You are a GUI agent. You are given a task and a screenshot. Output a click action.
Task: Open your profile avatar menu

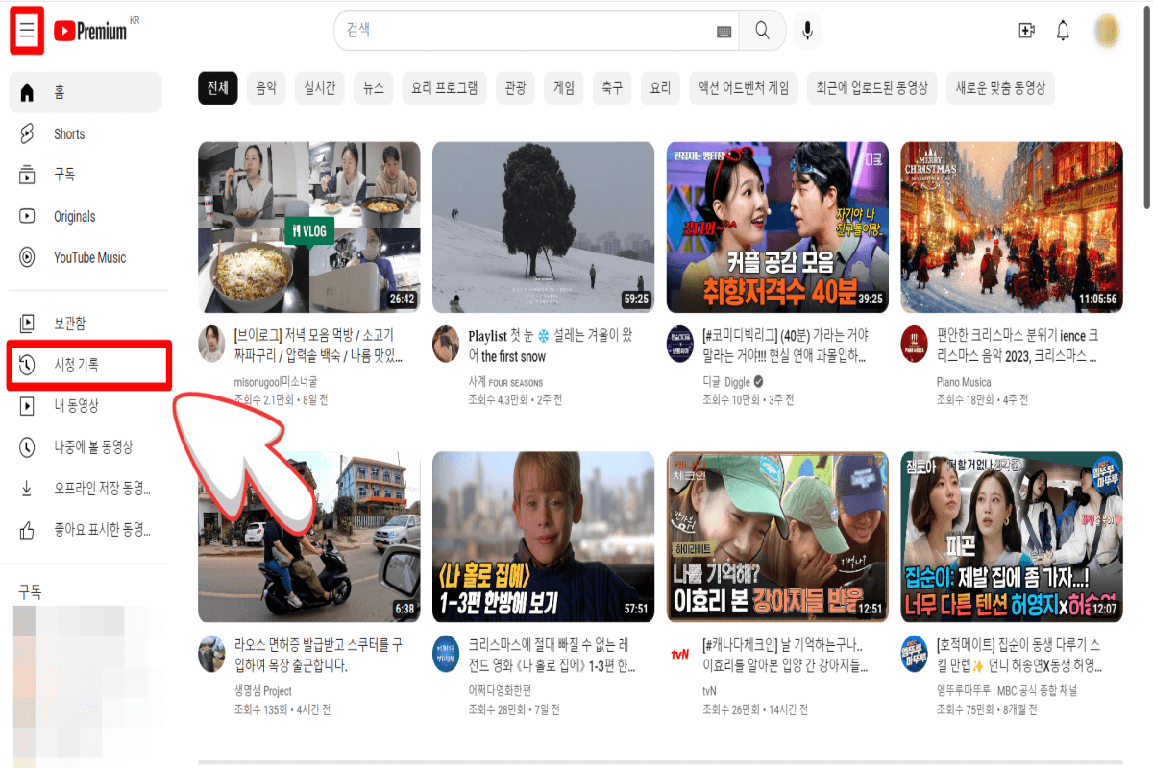[1107, 30]
